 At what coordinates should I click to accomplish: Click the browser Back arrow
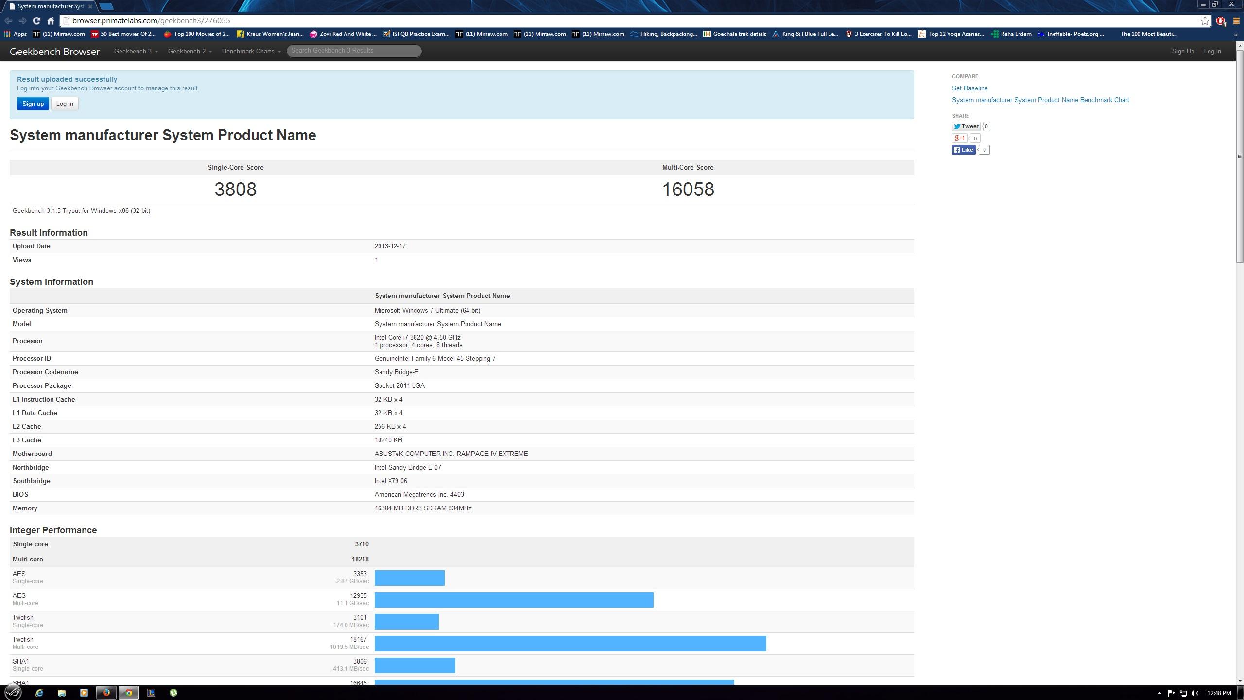point(8,20)
